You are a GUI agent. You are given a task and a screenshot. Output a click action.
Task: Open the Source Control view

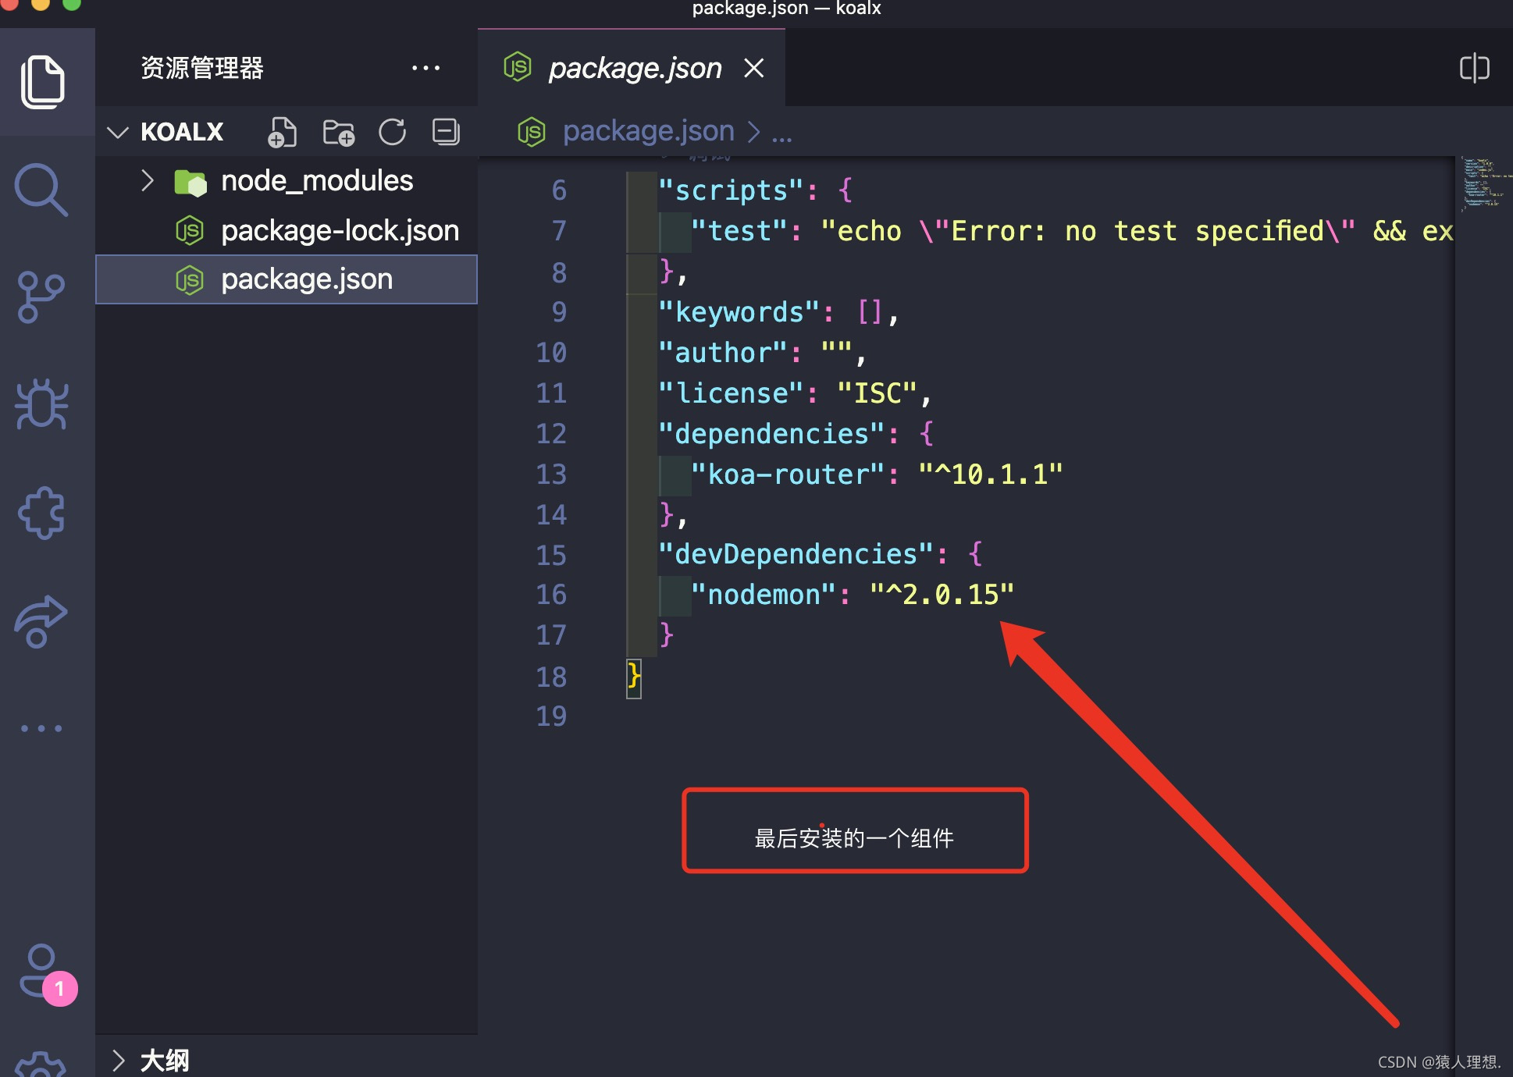click(x=40, y=297)
